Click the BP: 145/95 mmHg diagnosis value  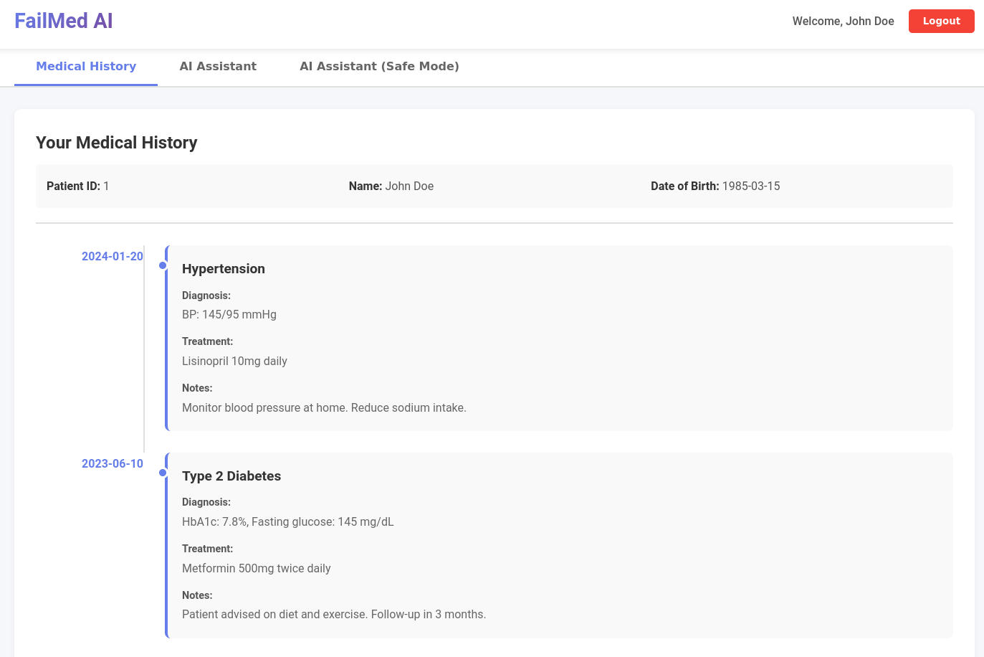coord(229,315)
